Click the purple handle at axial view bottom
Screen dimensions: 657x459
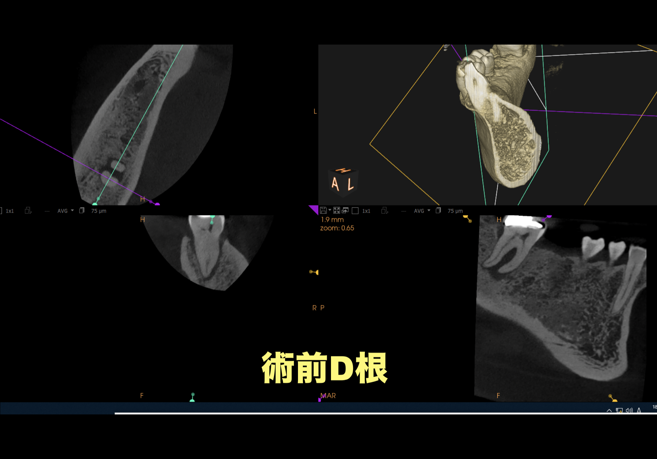tap(157, 204)
